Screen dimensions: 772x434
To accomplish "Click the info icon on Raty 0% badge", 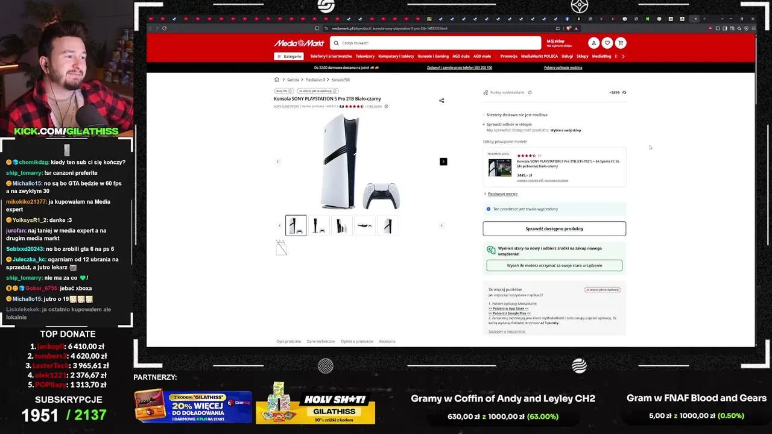I will (290, 91).
